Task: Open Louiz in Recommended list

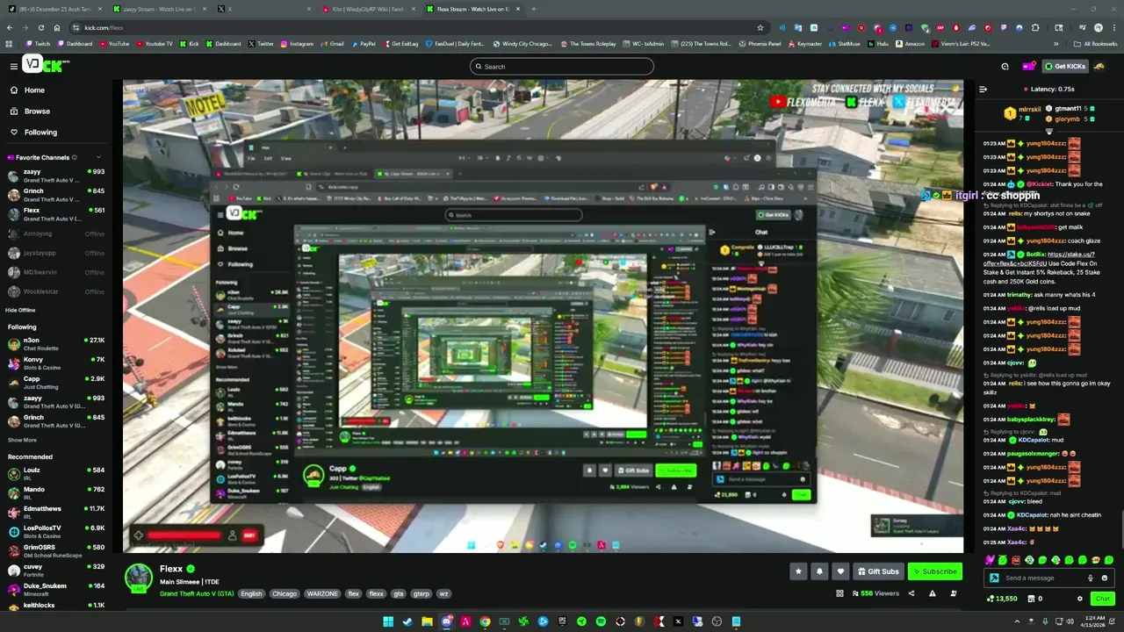Action: point(55,474)
